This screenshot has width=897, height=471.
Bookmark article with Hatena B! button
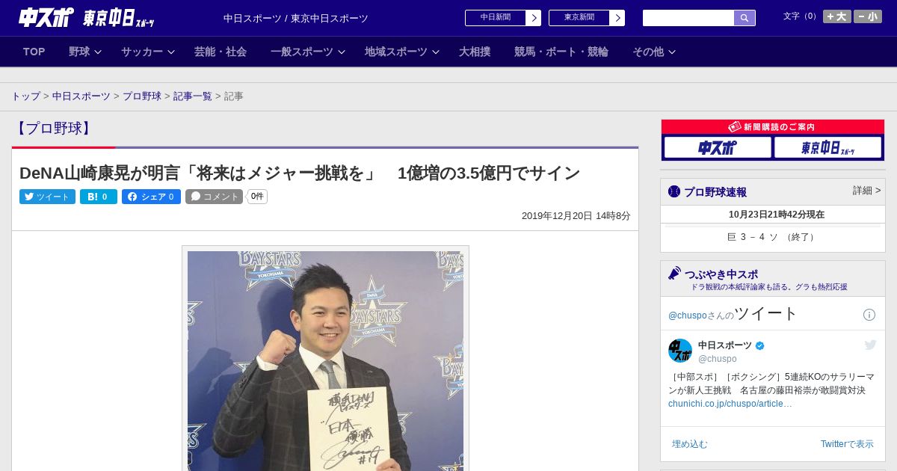point(99,197)
